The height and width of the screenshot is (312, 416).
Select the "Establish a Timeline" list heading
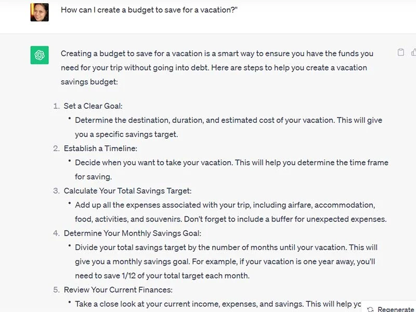tap(100, 148)
